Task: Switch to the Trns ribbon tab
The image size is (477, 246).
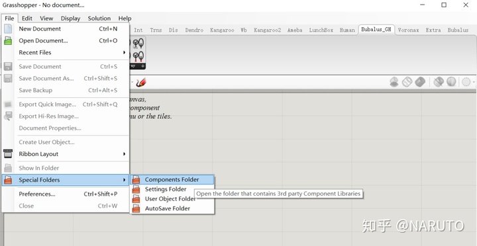Action: [156, 30]
